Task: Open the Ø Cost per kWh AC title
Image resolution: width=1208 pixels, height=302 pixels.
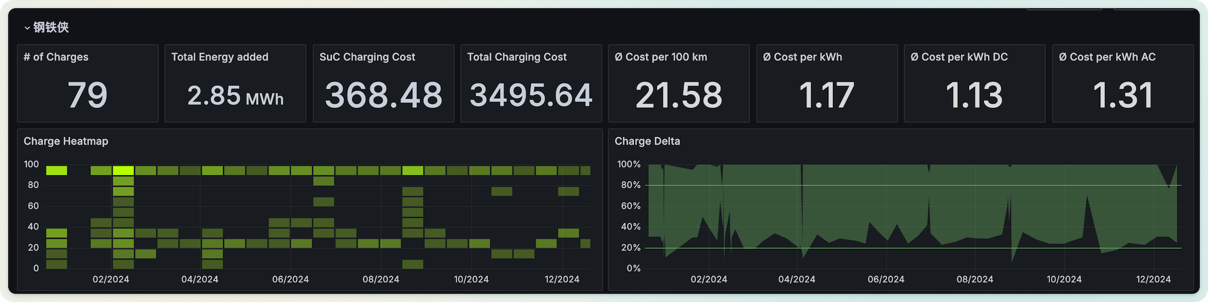Action: click(1107, 57)
